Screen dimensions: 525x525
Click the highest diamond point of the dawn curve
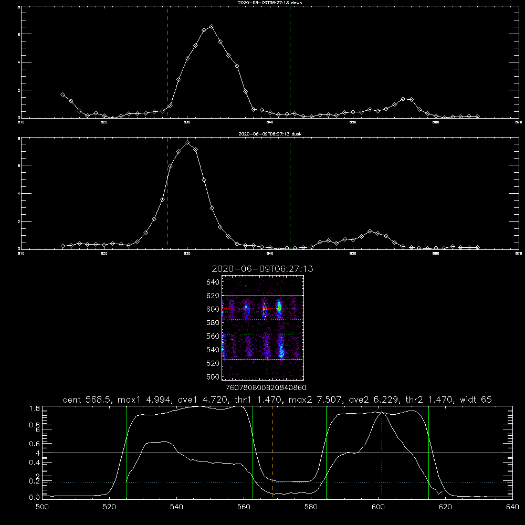pyautogui.click(x=212, y=26)
